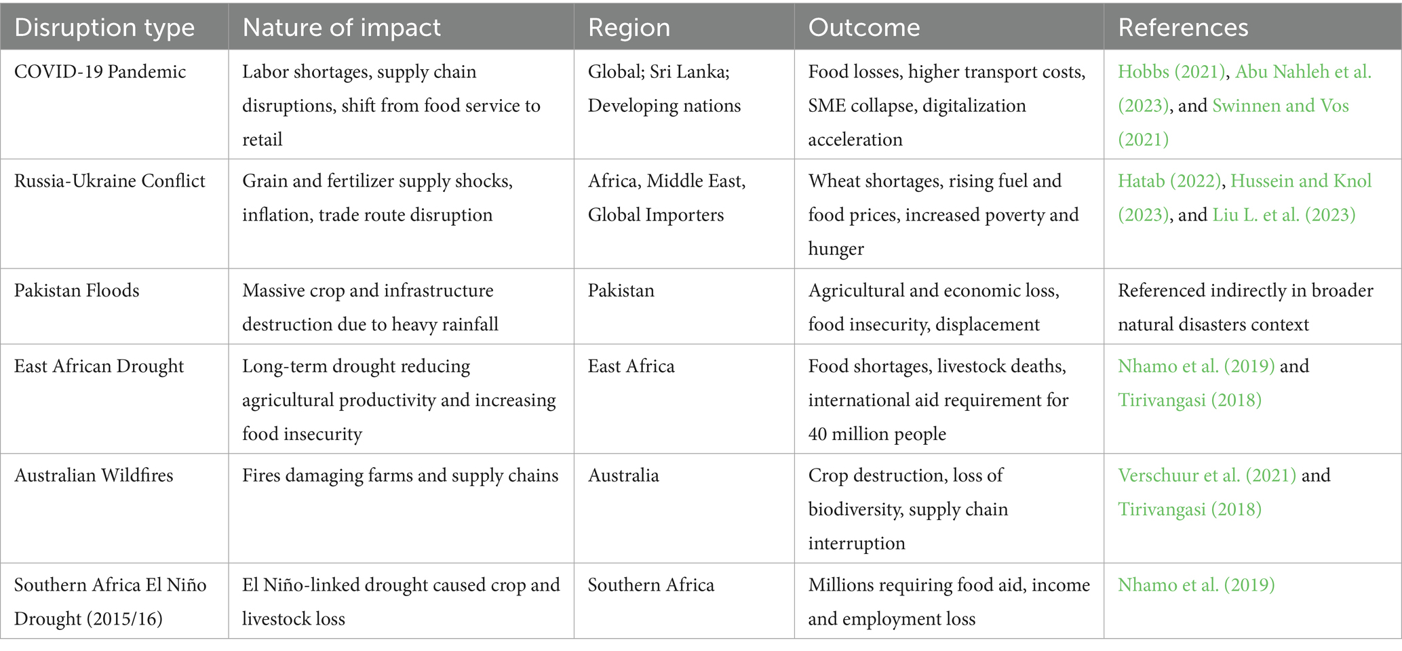This screenshot has height=651, width=1402.
Task: Click the Russia-Ukraine Conflict cell
Action: 109,181
